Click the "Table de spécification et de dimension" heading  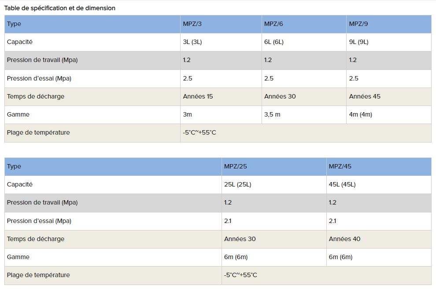[x=60, y=8]
